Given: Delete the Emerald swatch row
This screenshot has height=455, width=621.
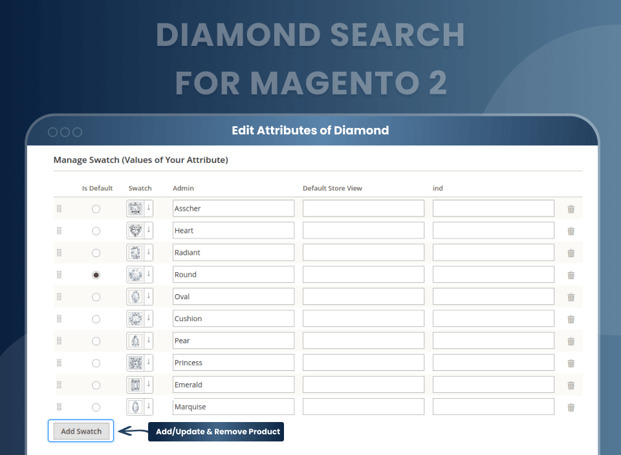Looking at the screenshot, I should (x=571, y=385).
